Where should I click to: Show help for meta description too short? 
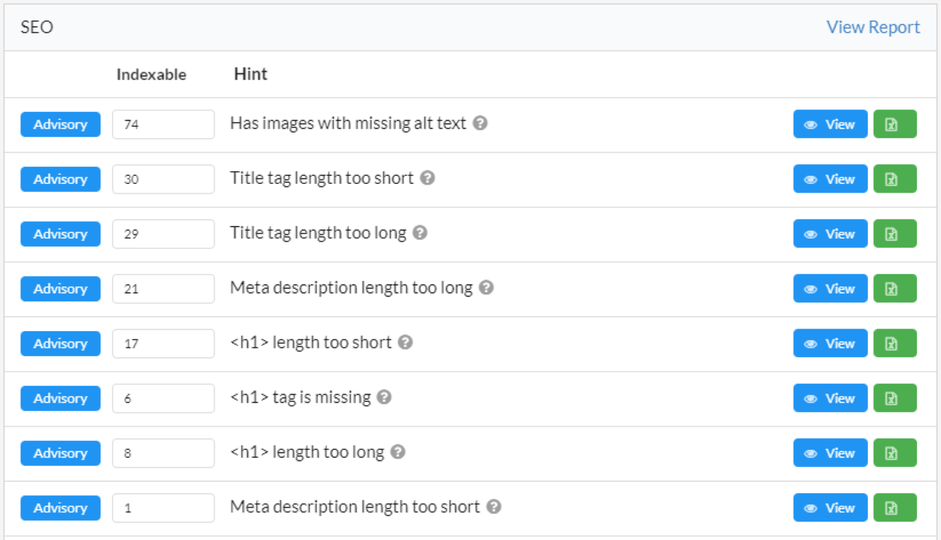click(x=494, y=506)
